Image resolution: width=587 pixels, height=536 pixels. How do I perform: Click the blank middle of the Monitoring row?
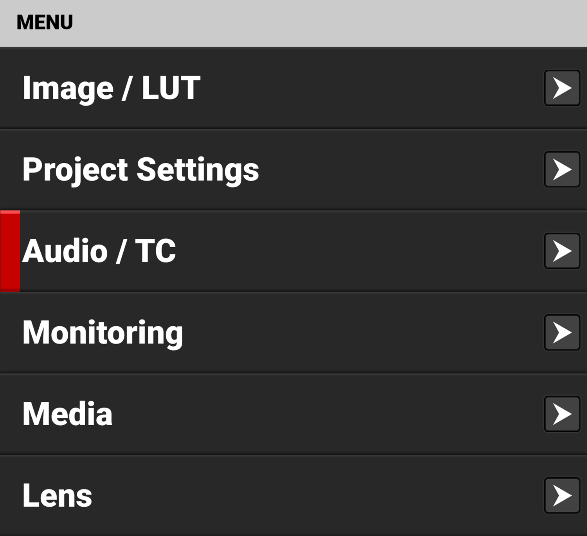tap(352, 333)
